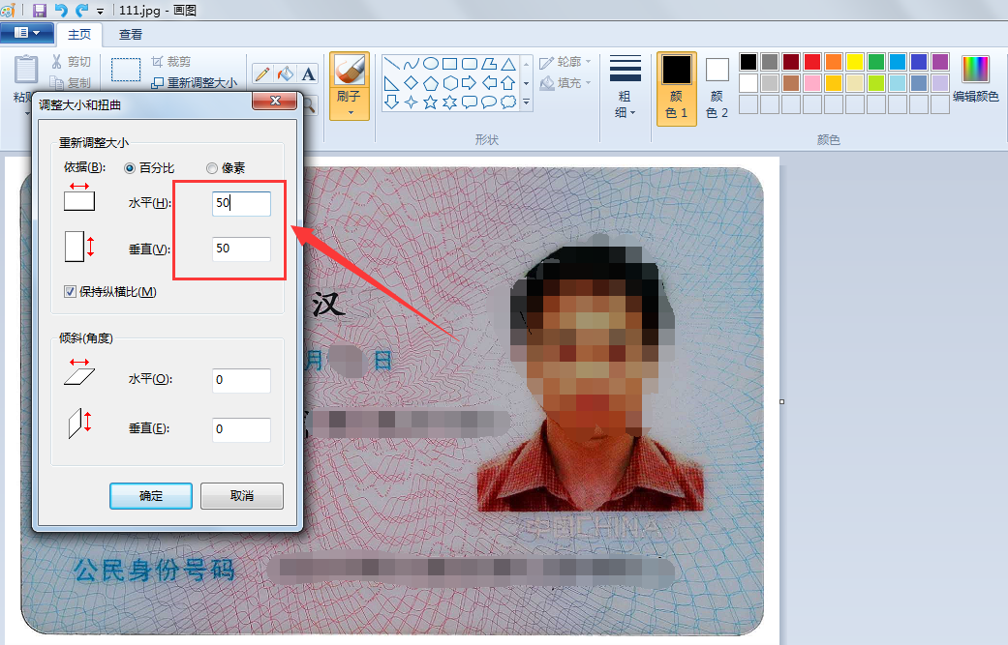Select the Triangle shape
Screen dimensions: 1008x645
coord(508,64)
